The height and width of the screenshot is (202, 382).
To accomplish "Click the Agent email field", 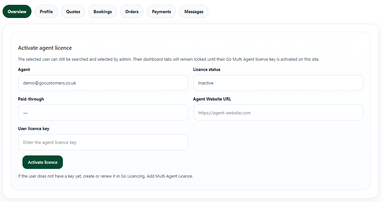I will click(x=103, y=83).
